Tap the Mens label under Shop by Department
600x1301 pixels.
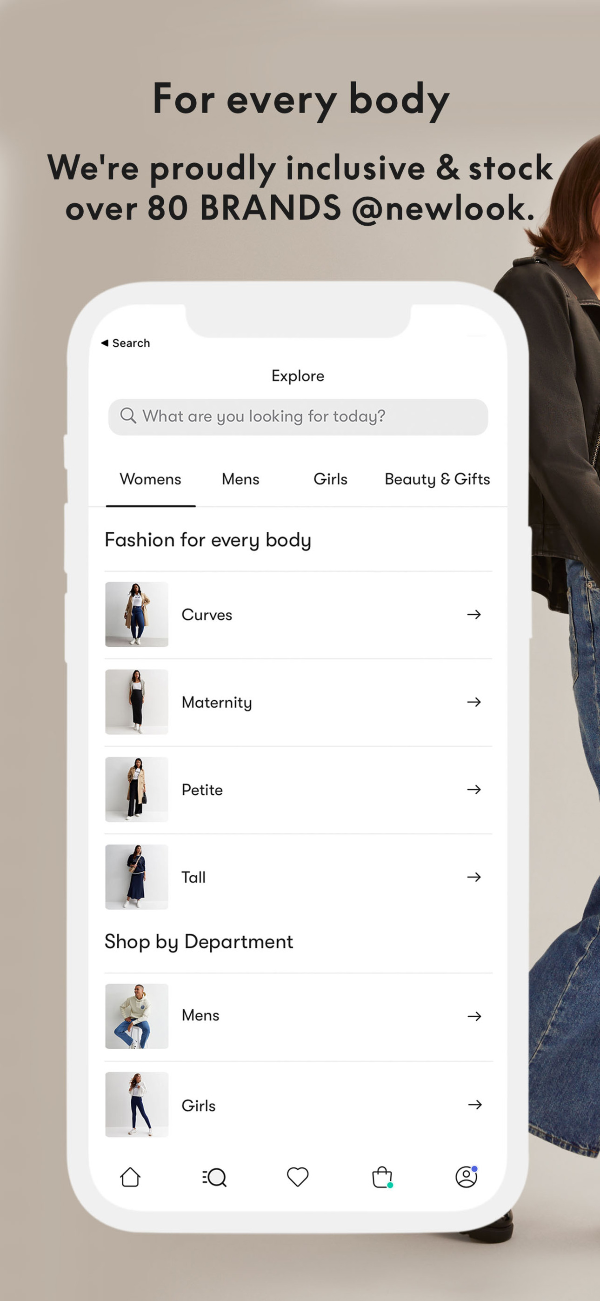pos(200,1015)
